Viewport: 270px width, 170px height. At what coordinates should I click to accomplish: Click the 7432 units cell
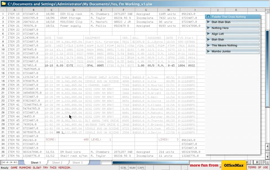(x=168, y=18)
